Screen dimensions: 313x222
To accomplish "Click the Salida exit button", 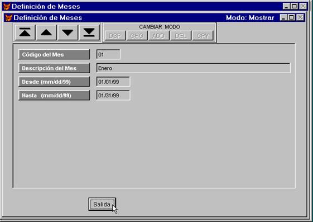I will click(x=102, y=204).
